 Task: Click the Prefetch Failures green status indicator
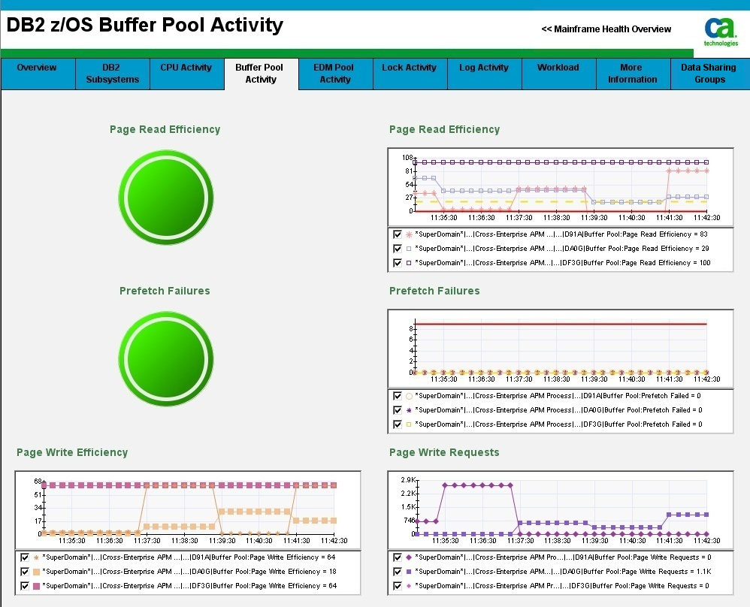pyautogui.click(x=166, y=359)
